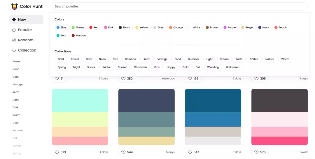Open the New palettes sparkle icon
The height and width of the screenshot is (159, 315).
click(x=14, y=20)
